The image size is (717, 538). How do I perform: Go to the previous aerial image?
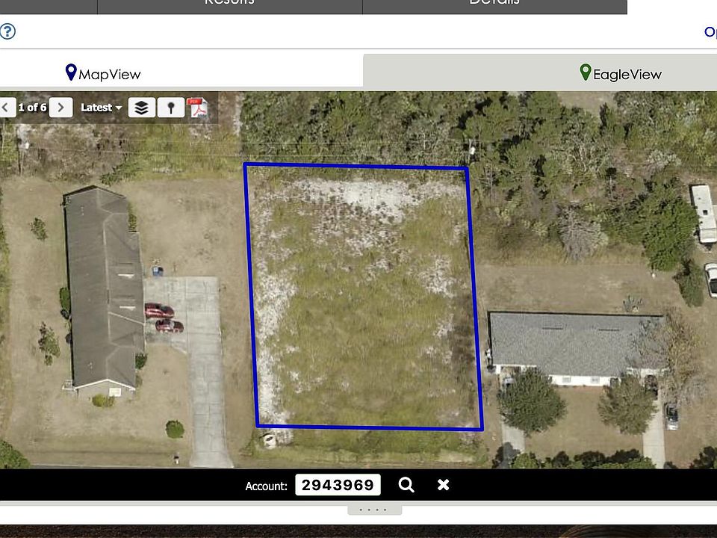(x=7, y=108)
